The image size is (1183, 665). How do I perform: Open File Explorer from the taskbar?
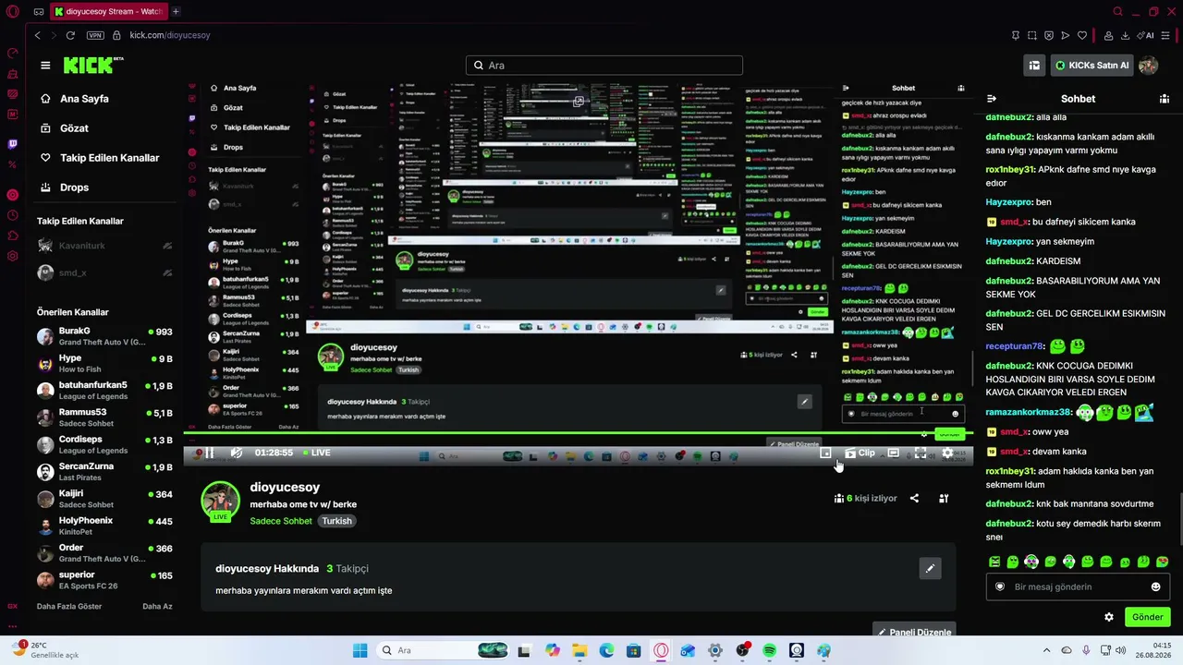(579, 650)
